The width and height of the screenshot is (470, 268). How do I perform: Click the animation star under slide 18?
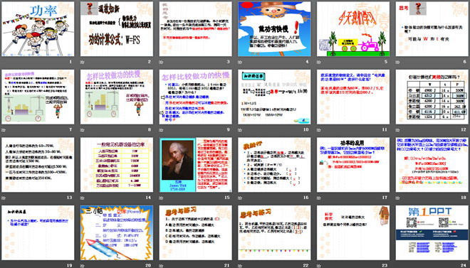click(398, 198)
